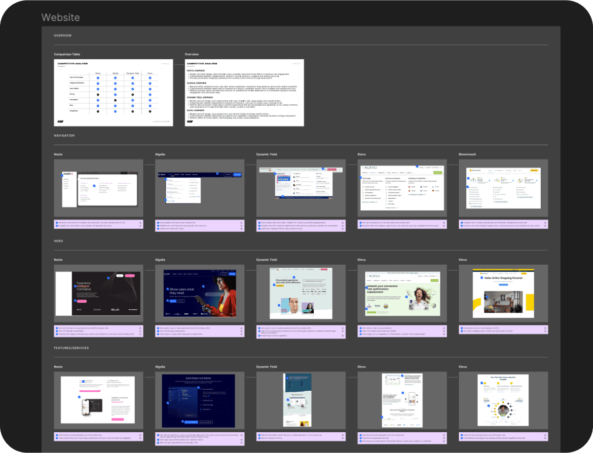The width and height of the screenshot is (593, 453).
Task: Click the Bloomreach frame label
Action: point(467,154)
